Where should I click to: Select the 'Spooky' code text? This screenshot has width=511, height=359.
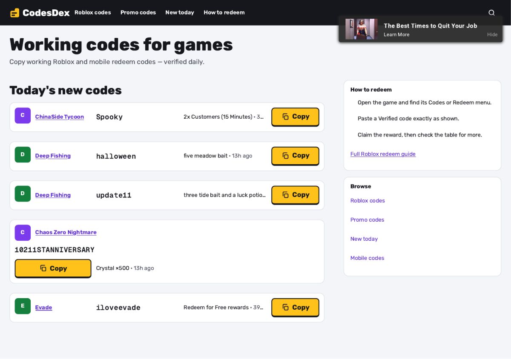point(109,117)
